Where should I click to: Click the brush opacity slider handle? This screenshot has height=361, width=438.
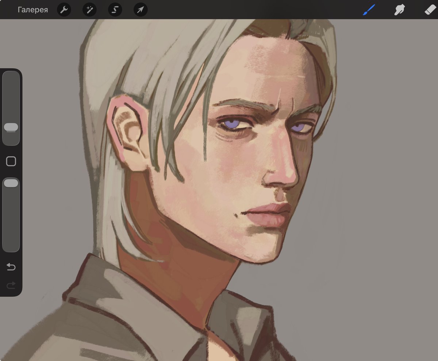coord(11,183)
